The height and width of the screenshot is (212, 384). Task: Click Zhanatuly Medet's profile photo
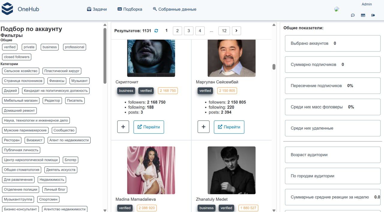coord(232,170)
